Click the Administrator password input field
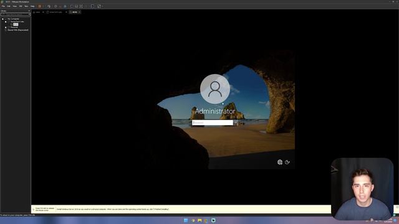 [213, 123]
